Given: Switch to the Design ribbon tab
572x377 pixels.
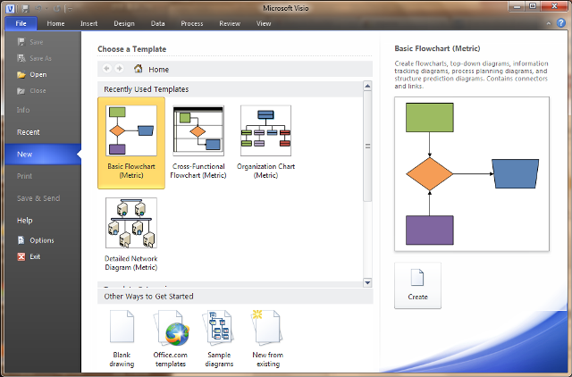Looking at the screenshot, I should click(x=124, y=23).
